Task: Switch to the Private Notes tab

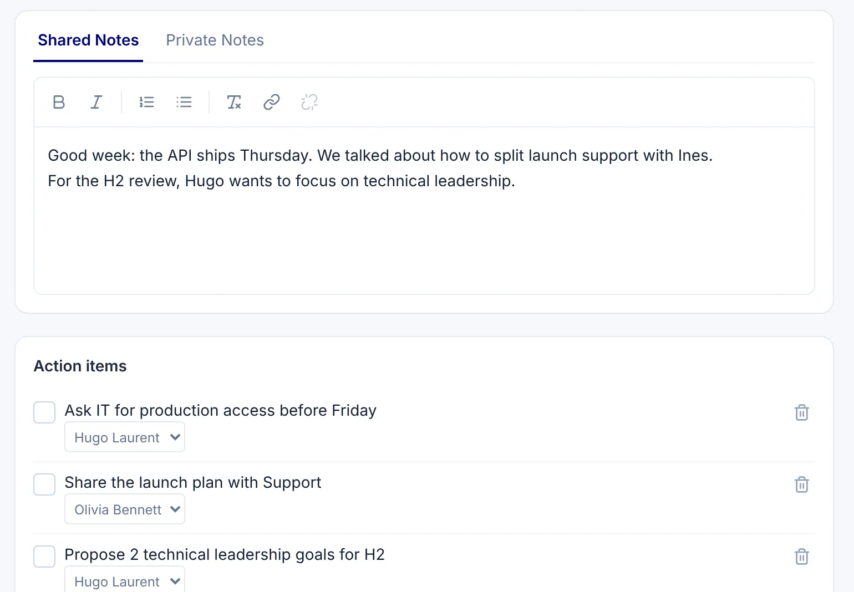Action: (x=215, y=40)
